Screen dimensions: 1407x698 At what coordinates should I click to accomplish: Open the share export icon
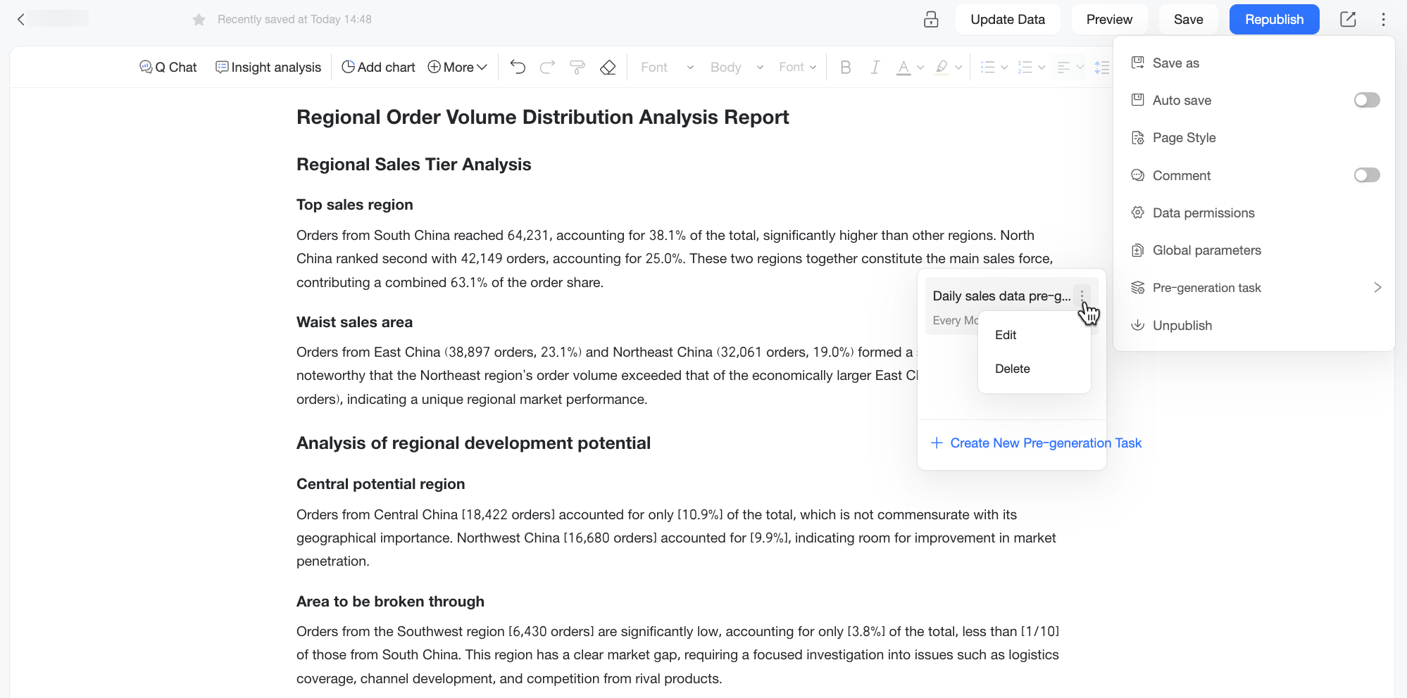[x=1348, y=20]
